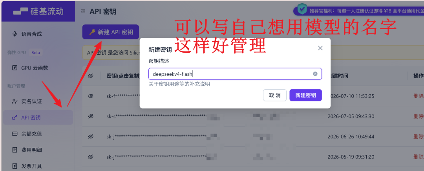Copy the sk-s masked key
This screenshot has height=171, width=424.
[x=157, y=116]
